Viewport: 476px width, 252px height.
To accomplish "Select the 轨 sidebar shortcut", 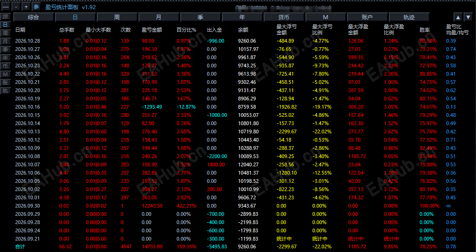I will coord(6,90).
